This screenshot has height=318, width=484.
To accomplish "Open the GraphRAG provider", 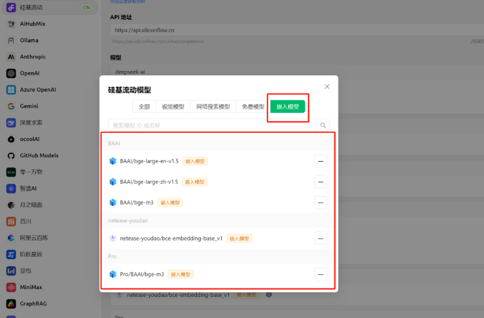I will point(49,304).
